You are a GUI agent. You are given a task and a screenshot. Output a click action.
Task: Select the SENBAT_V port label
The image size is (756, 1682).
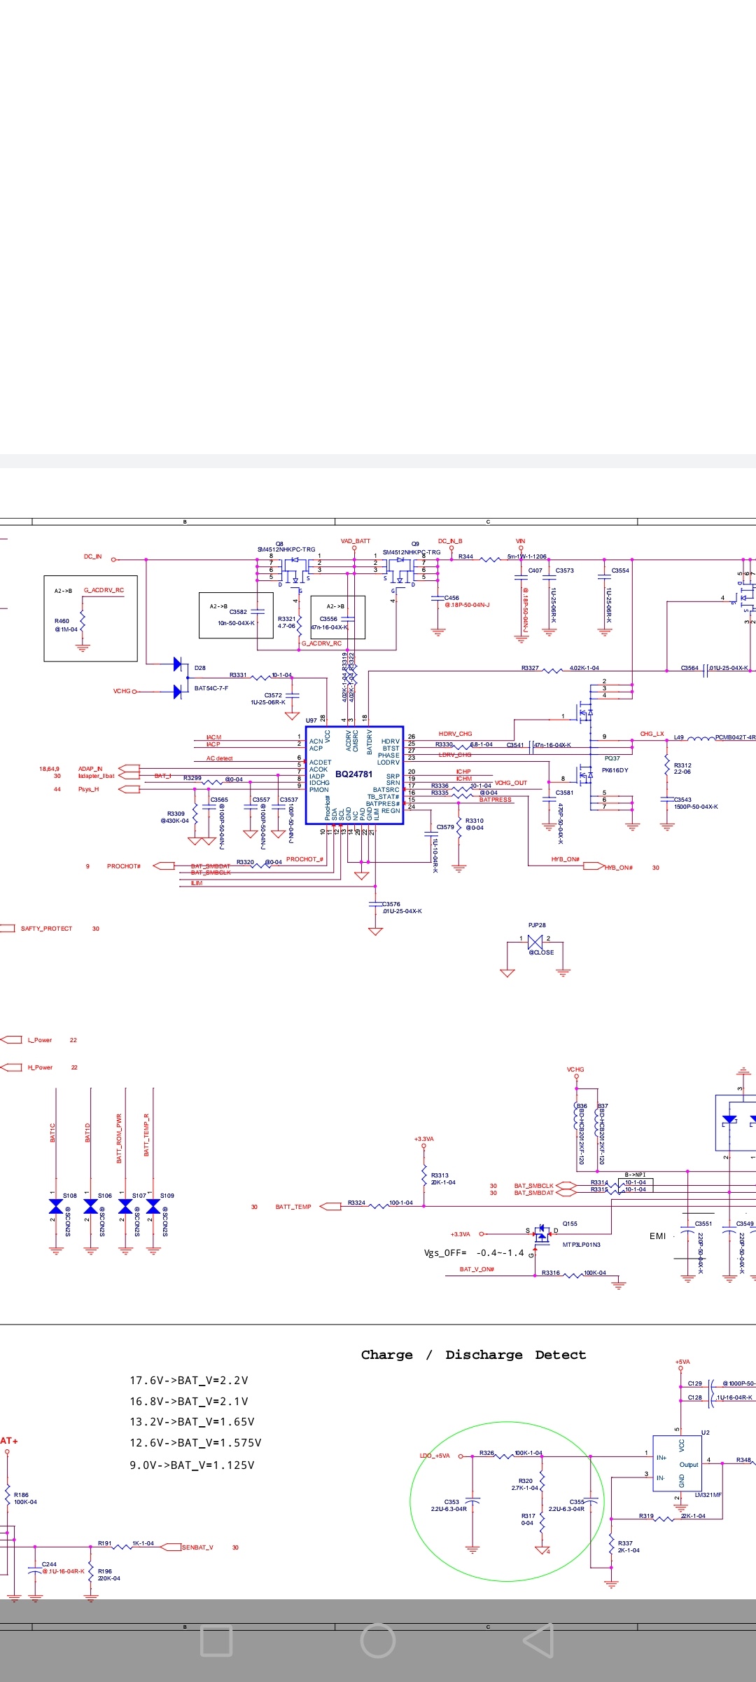(x=197, y=1547)
